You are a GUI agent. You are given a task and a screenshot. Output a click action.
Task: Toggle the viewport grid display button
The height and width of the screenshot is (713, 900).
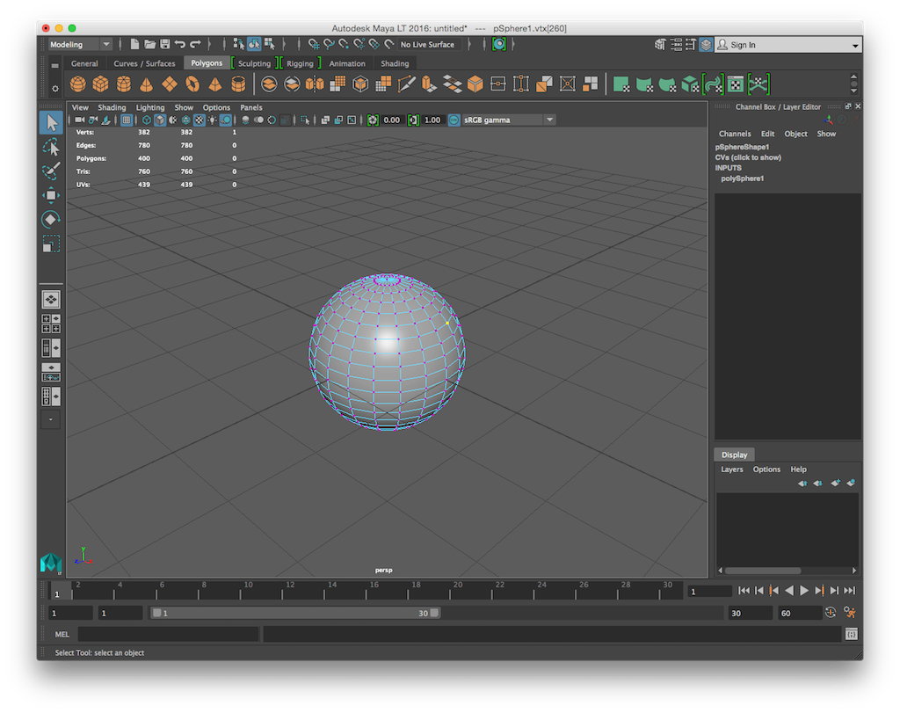[x=127, y=120]
